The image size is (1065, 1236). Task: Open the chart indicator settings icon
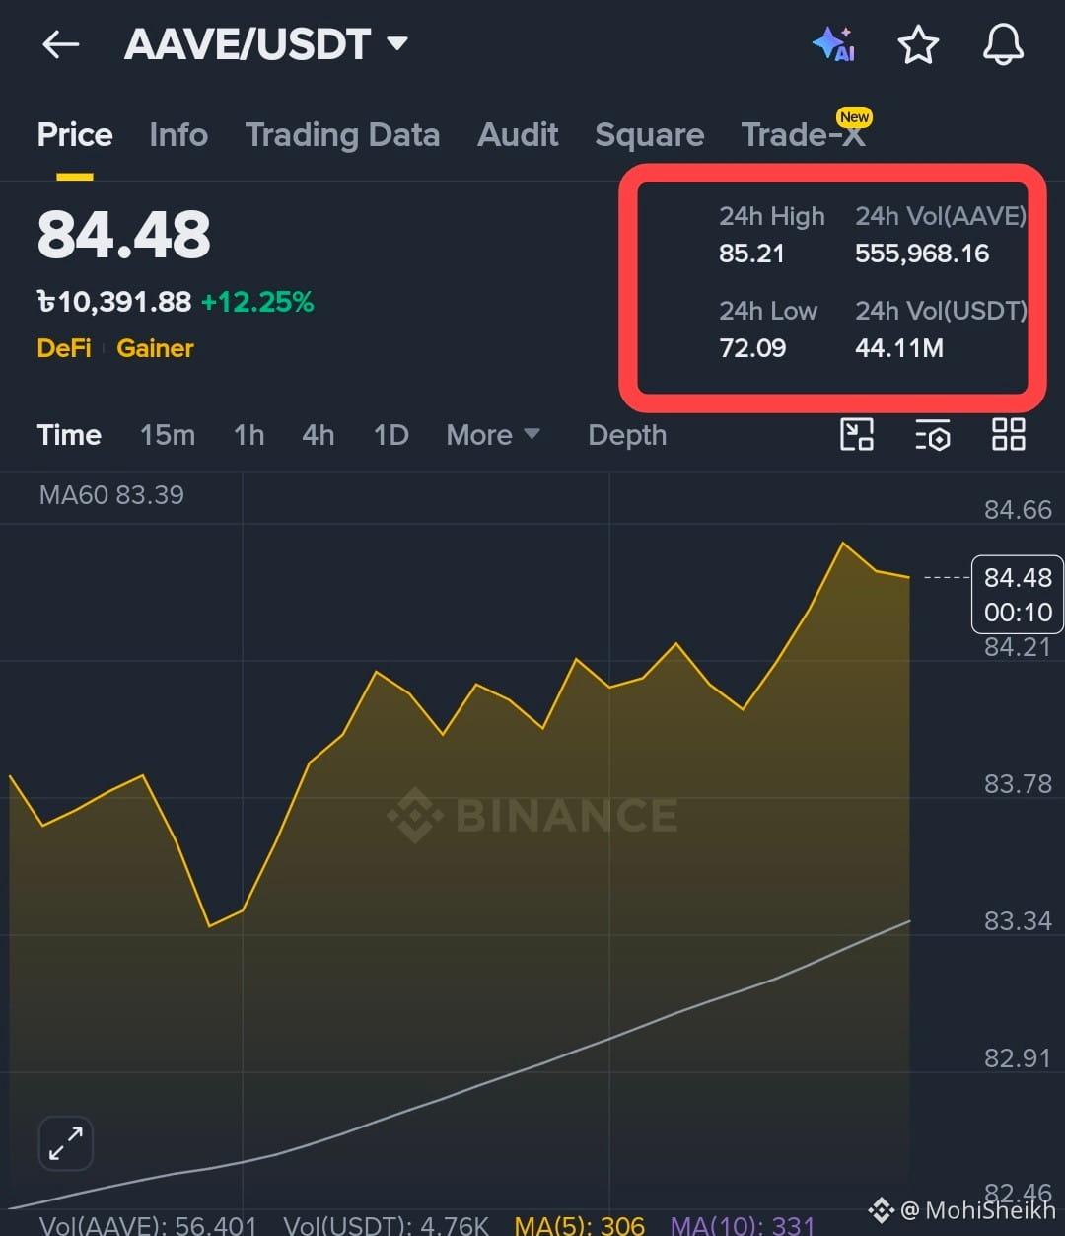[x=932, y=434]
